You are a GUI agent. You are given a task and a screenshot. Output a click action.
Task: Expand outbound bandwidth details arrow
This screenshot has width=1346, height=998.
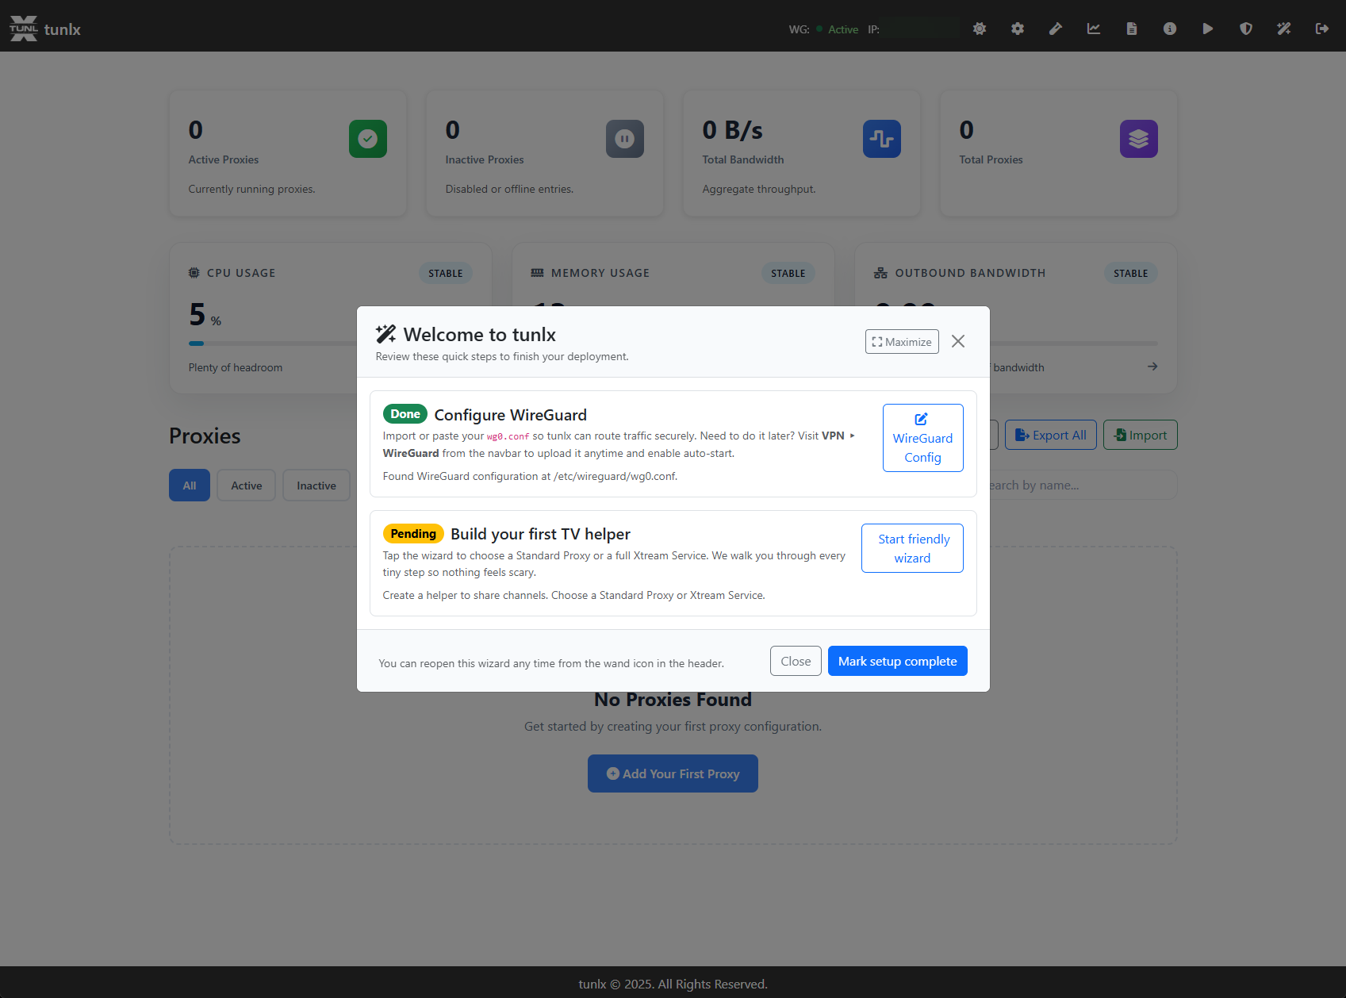(1152, 367)
